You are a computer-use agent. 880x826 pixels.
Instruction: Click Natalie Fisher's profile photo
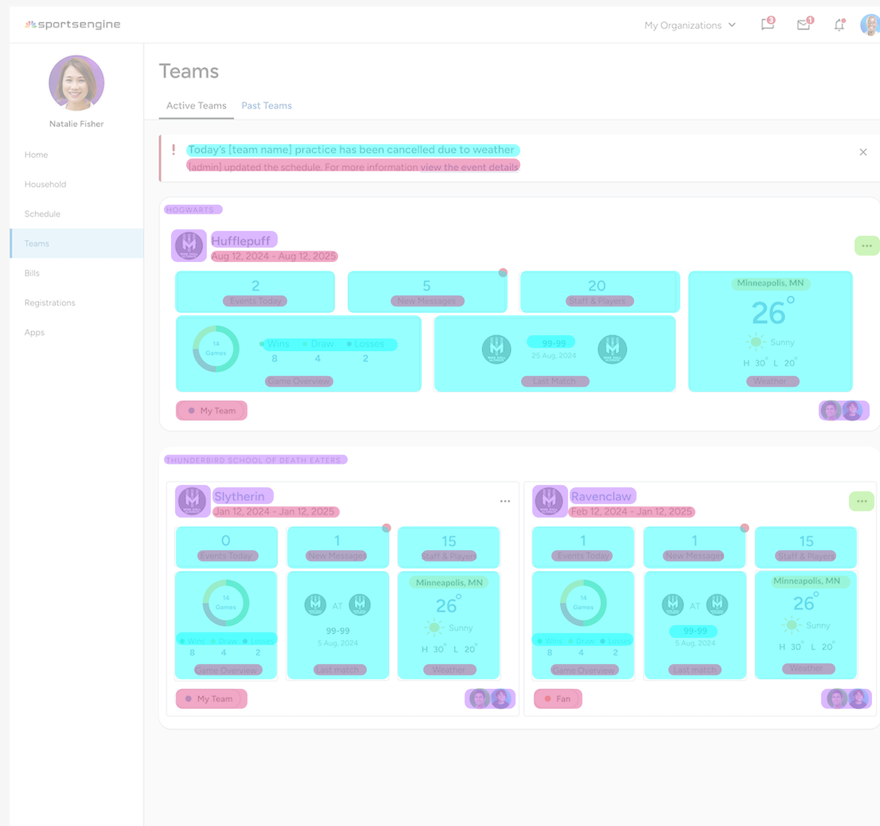pos(76,83)
